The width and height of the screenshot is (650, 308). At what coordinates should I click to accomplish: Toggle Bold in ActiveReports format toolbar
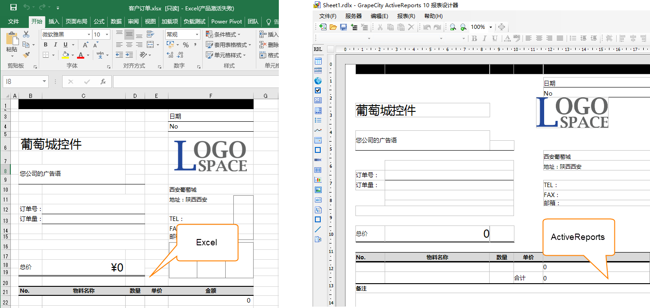click(474, 38)
